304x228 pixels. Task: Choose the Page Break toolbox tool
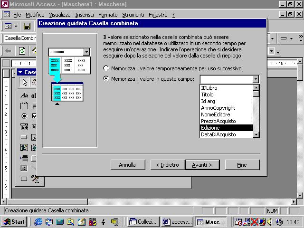point(24,158)
